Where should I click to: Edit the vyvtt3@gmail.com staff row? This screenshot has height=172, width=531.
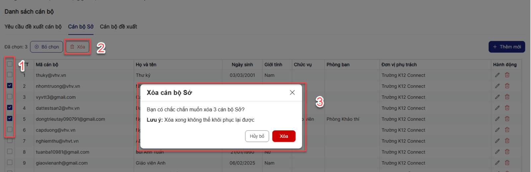coord(497,97)
